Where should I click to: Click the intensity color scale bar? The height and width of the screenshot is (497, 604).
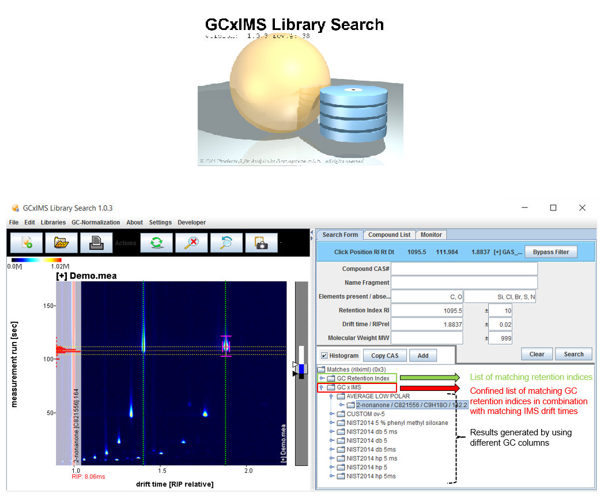click(36, 260)
